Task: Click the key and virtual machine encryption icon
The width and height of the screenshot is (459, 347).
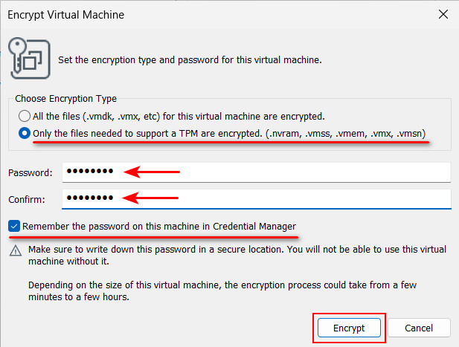Action: click(x=29, y=58)
